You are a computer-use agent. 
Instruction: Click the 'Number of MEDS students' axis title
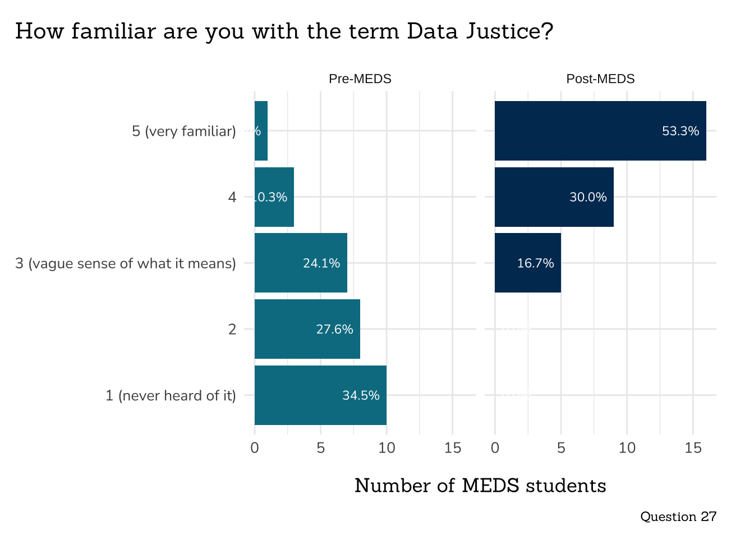coord(480,486)
